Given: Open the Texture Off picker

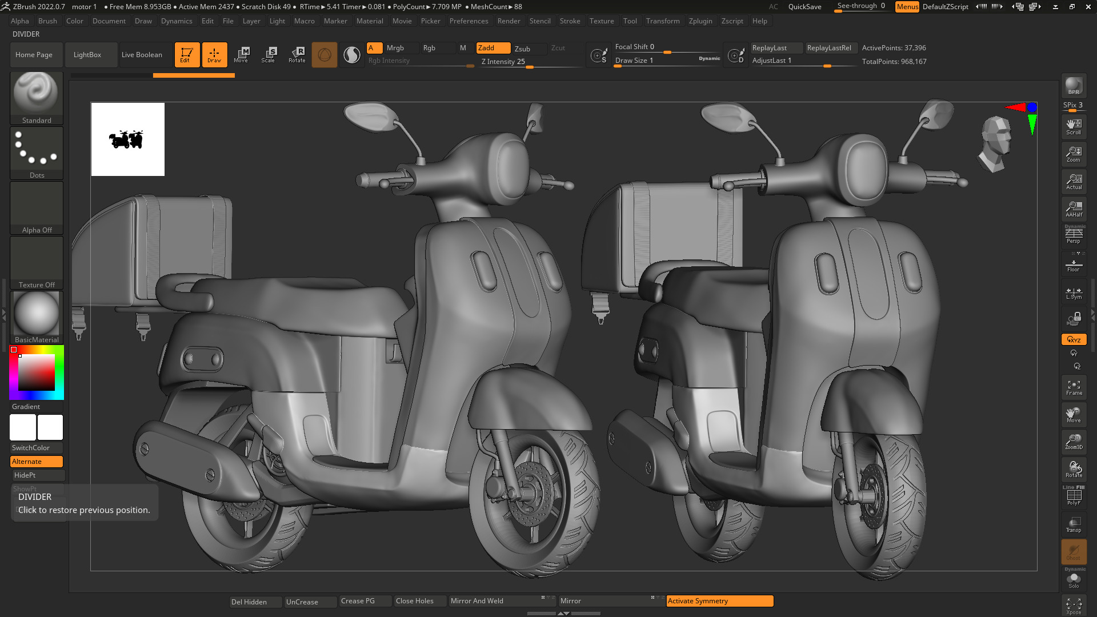Looking at the screenshot, I should point(37,262).
